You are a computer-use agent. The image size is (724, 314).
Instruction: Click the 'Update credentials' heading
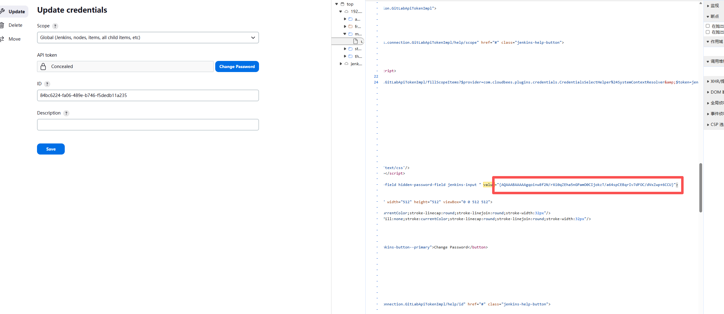tap(72, 10)
